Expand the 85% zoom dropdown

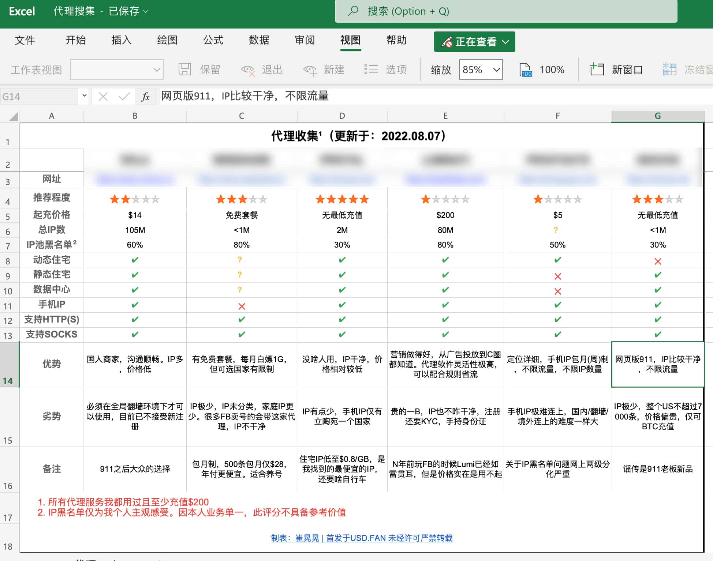point(496,69)
